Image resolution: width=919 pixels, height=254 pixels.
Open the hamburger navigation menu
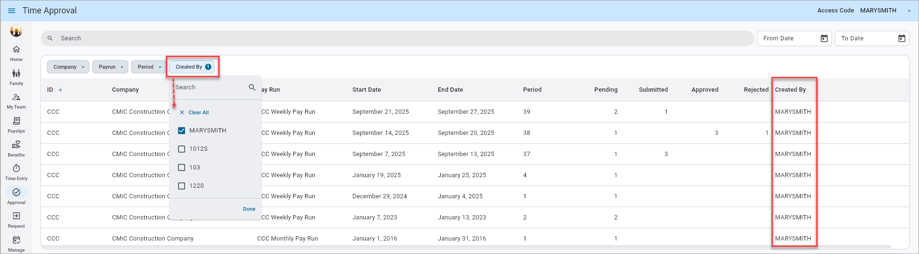(x=12, y=11)
